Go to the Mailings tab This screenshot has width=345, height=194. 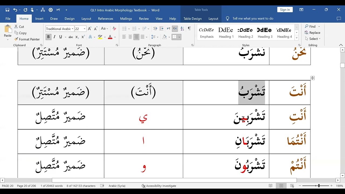[126, 19]
